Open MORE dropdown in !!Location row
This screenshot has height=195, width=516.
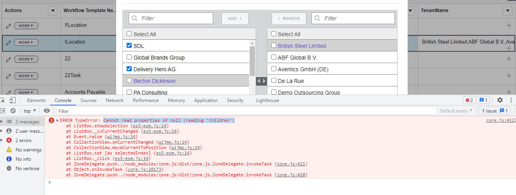pyautogui.click(x=26, y=26)
